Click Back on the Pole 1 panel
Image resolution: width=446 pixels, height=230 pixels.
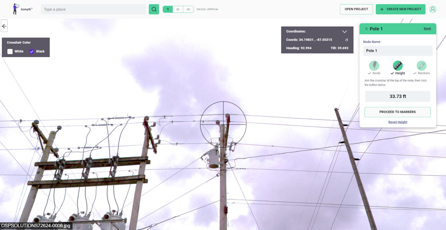point(427,28)
